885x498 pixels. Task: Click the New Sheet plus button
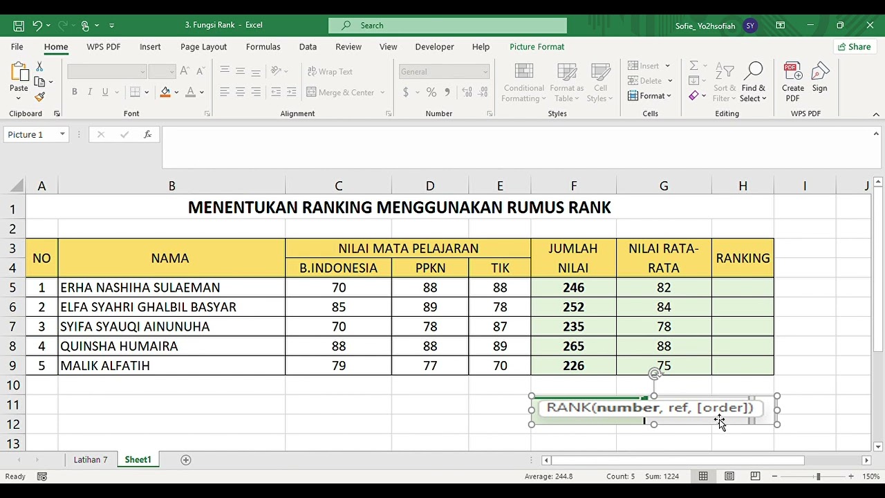click(185, 460)
